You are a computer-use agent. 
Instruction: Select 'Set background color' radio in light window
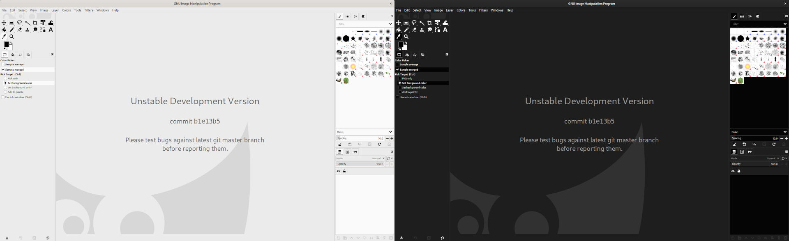tap(5, 87)
